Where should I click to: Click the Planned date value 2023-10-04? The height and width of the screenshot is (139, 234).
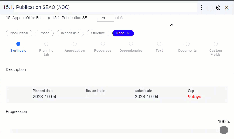tap(44, 97)
